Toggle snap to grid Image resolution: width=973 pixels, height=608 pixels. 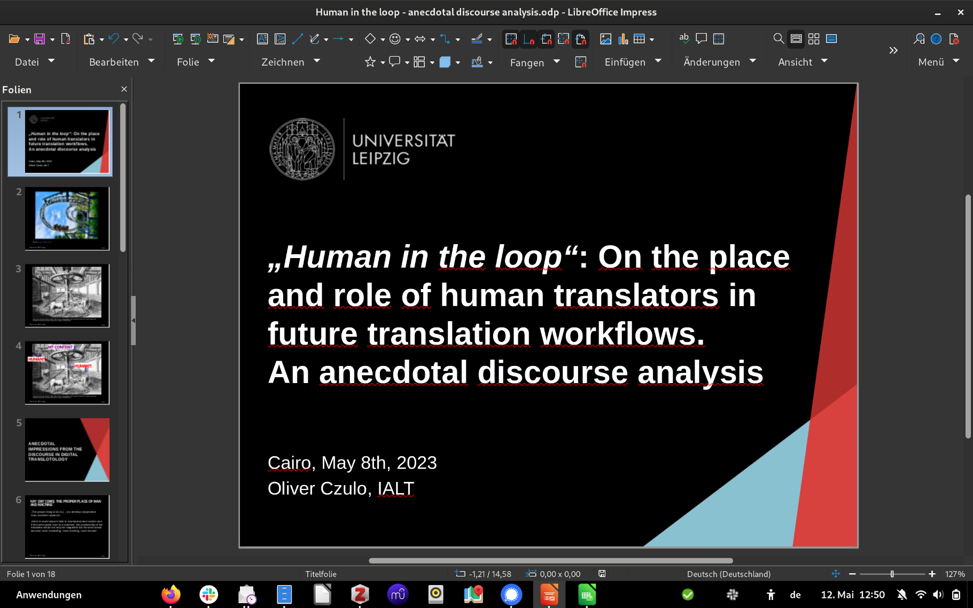coord(511,39)
